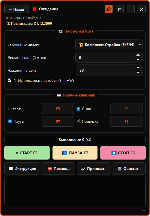
Task: Decrease the Нажатий на цель value
Action: point(138,73)
